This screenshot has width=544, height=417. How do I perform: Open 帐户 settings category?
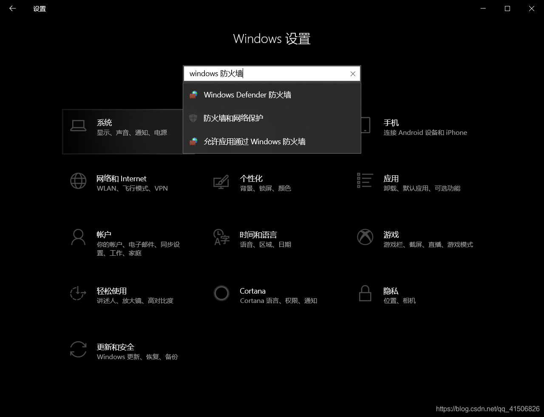(129, 243)
